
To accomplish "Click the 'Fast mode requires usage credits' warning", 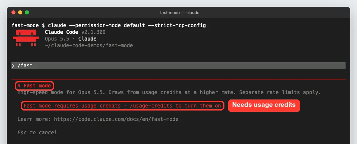I will pos(122,106).
